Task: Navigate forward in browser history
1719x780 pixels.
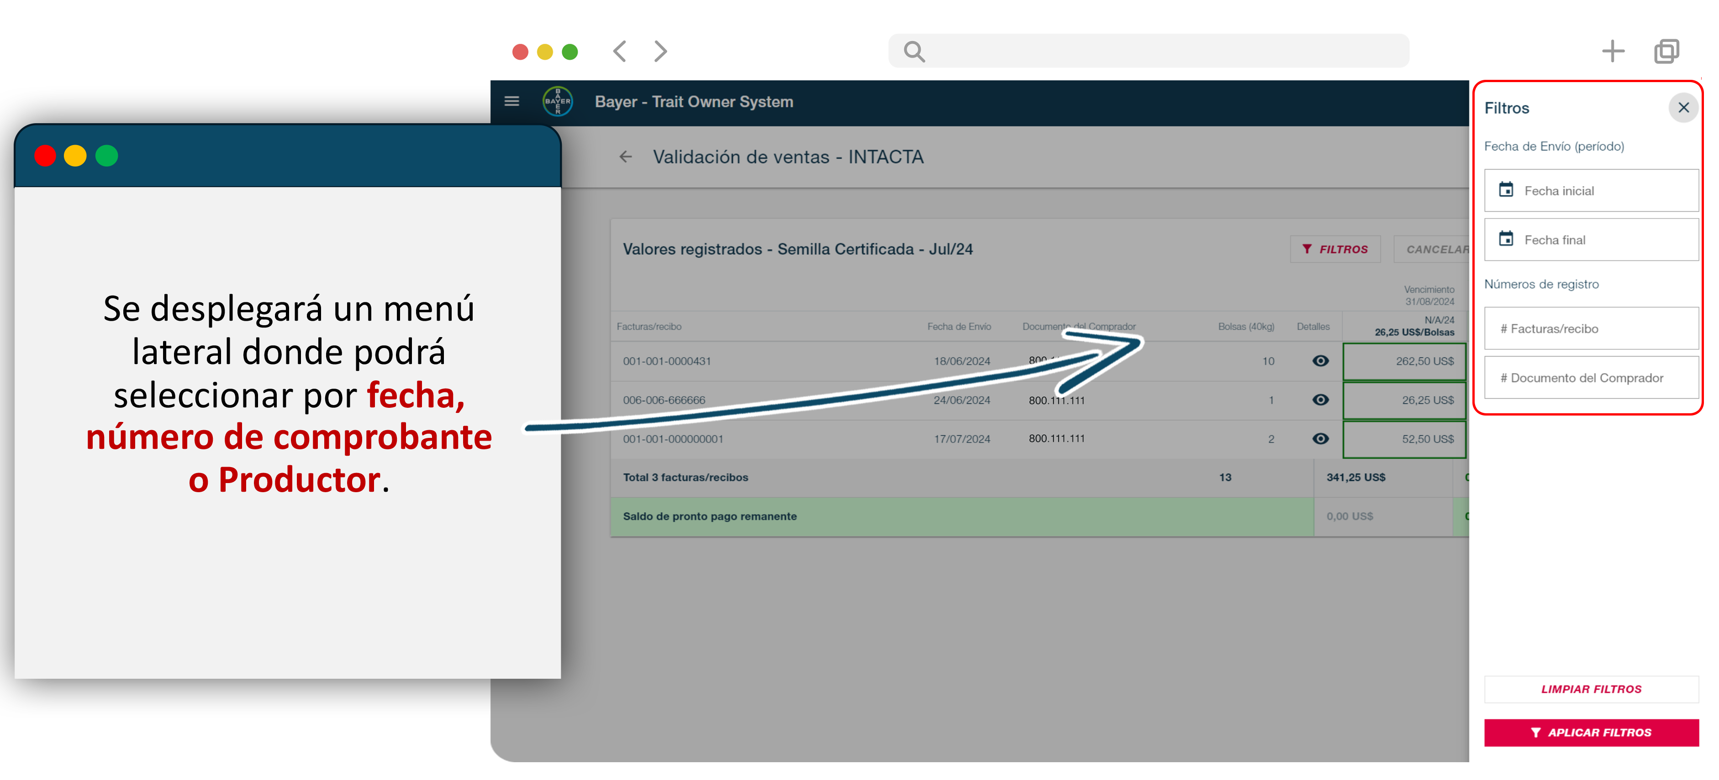Action: 660,52
